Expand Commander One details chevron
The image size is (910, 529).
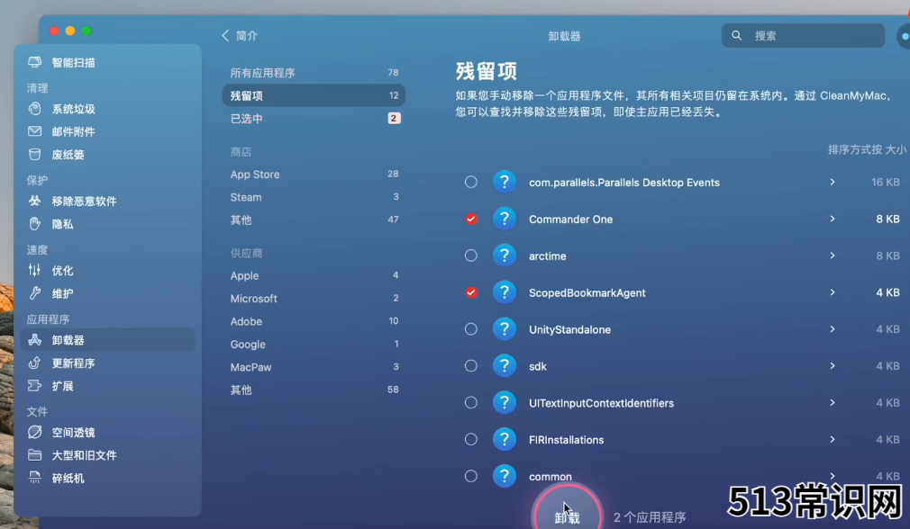click(x=833, y=219)
